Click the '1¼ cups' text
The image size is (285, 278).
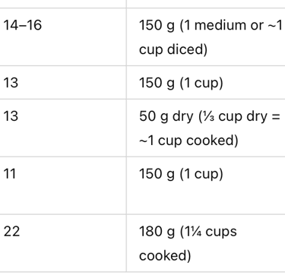coord(210,232)
